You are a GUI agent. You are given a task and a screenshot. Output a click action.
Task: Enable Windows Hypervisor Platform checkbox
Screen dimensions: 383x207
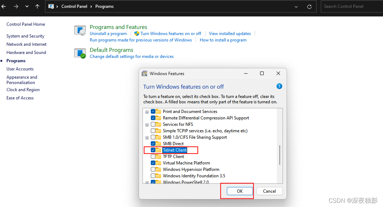(x=153, y=169)
